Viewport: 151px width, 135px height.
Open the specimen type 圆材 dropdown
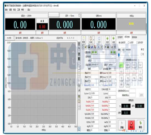(115, 69)
